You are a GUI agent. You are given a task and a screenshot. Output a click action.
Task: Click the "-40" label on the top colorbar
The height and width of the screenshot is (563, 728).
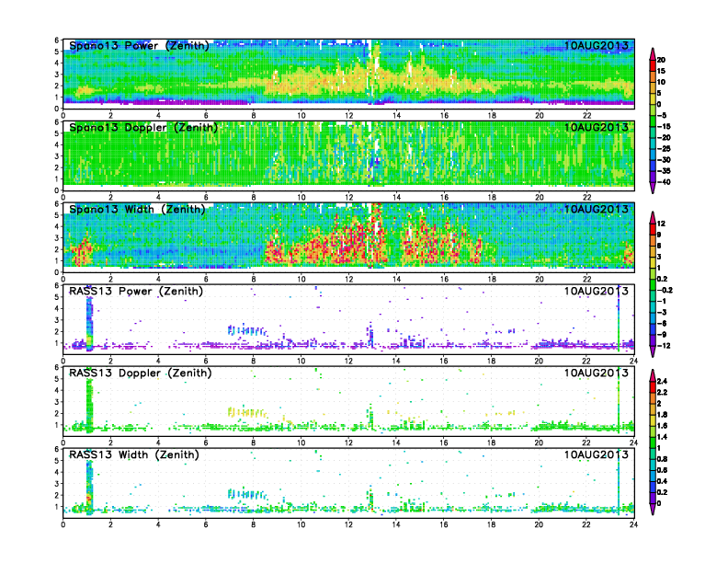[x=664, y=182]
